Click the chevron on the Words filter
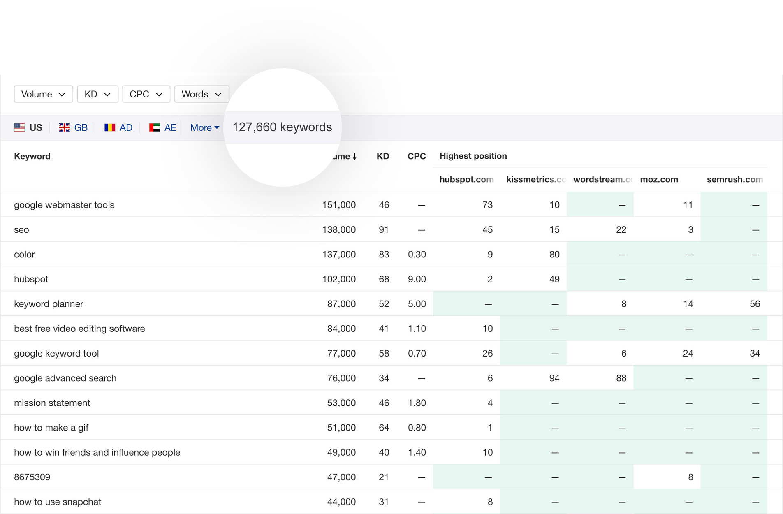The height and width of the screenshot is (514, 783). coord(218,94)
